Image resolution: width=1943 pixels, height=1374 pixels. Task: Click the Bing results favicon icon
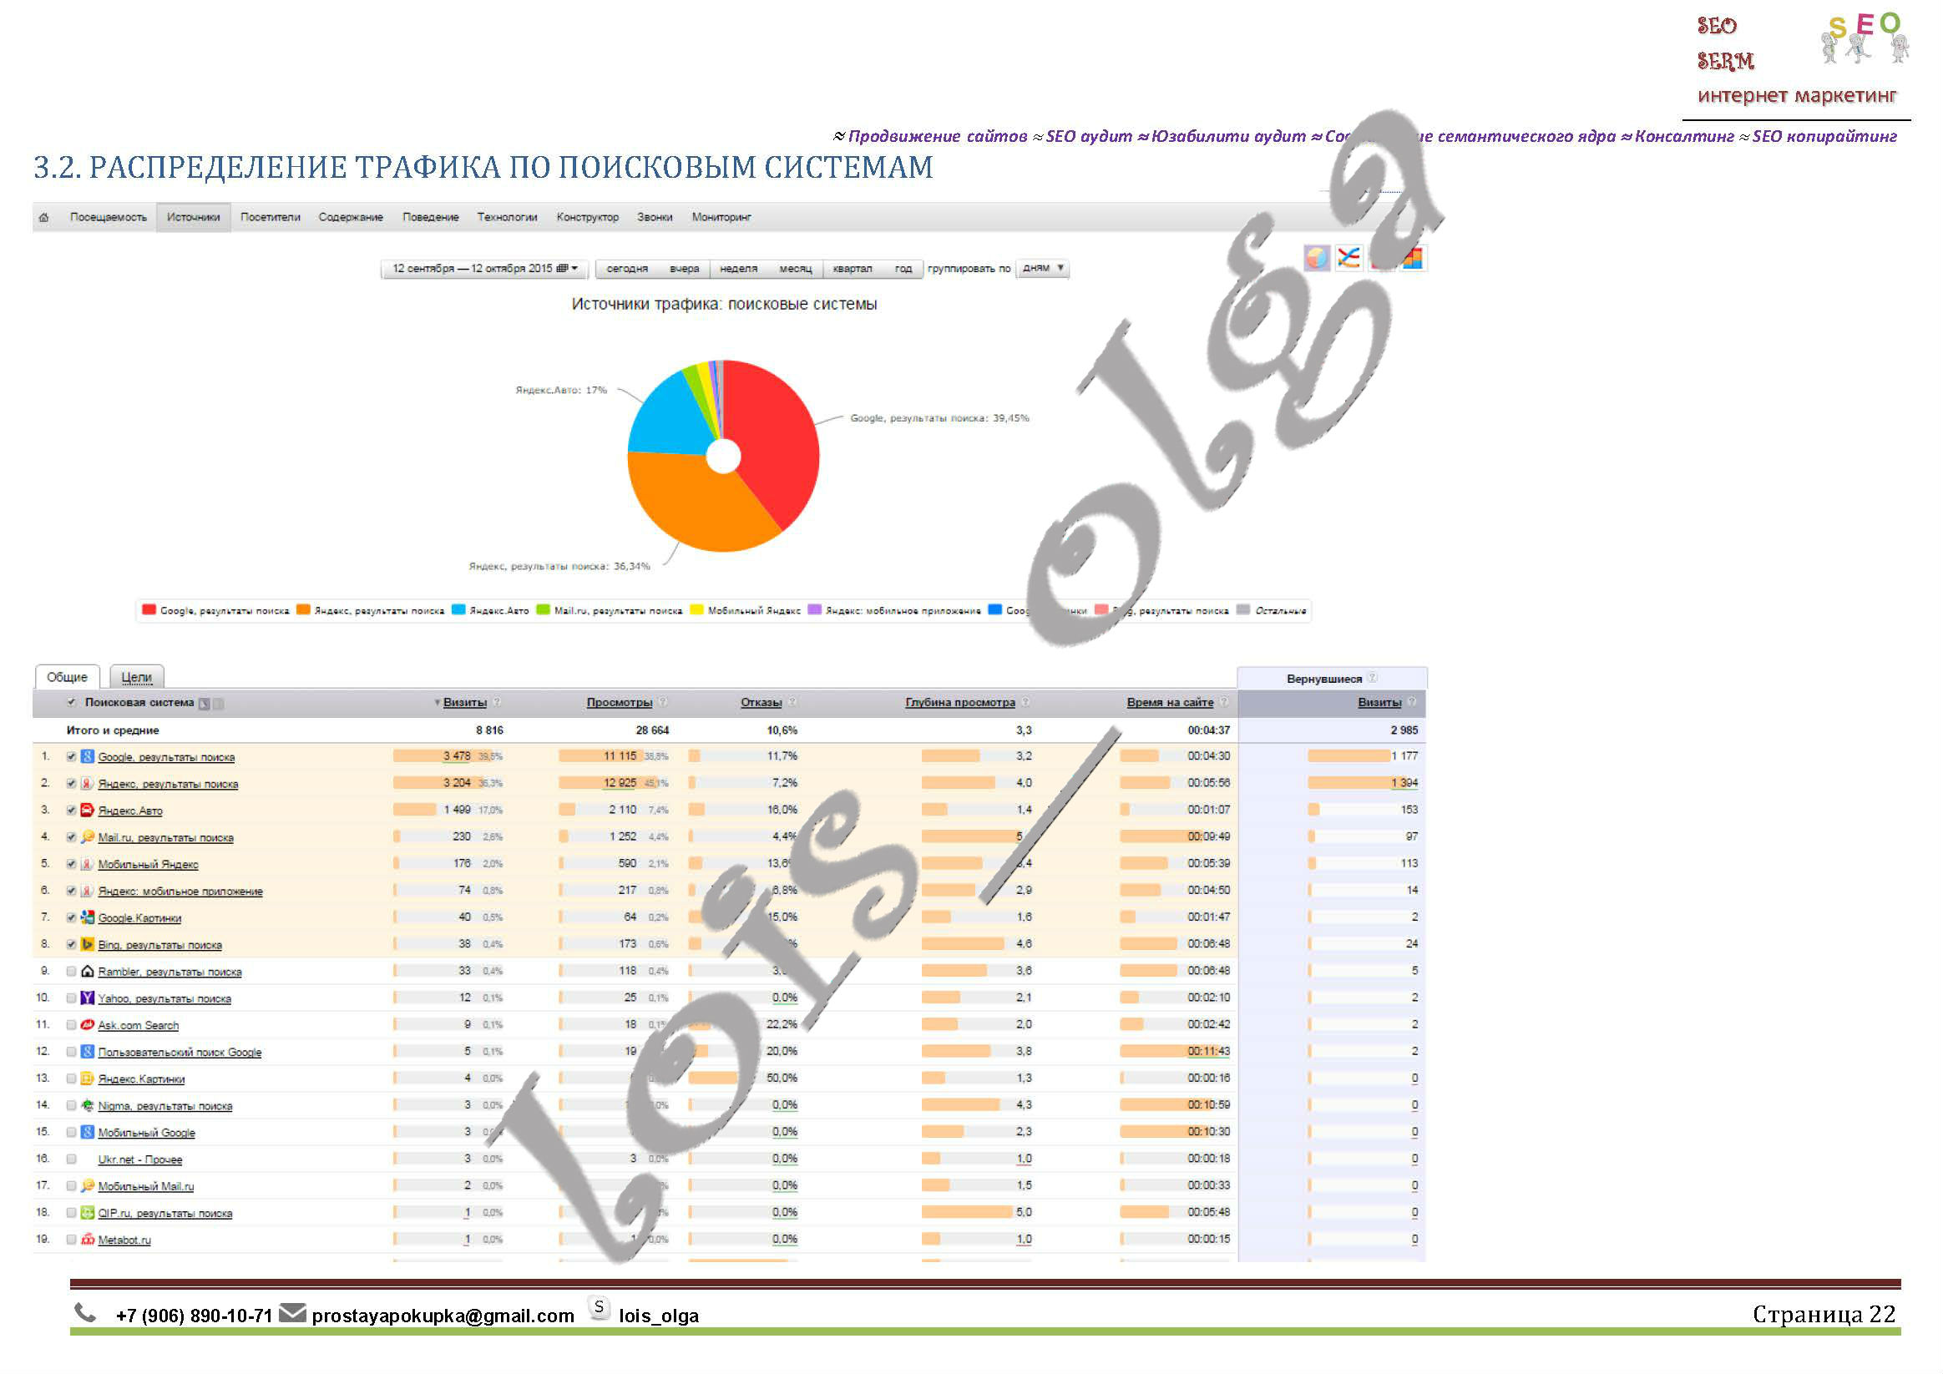[x=87, y=944]
